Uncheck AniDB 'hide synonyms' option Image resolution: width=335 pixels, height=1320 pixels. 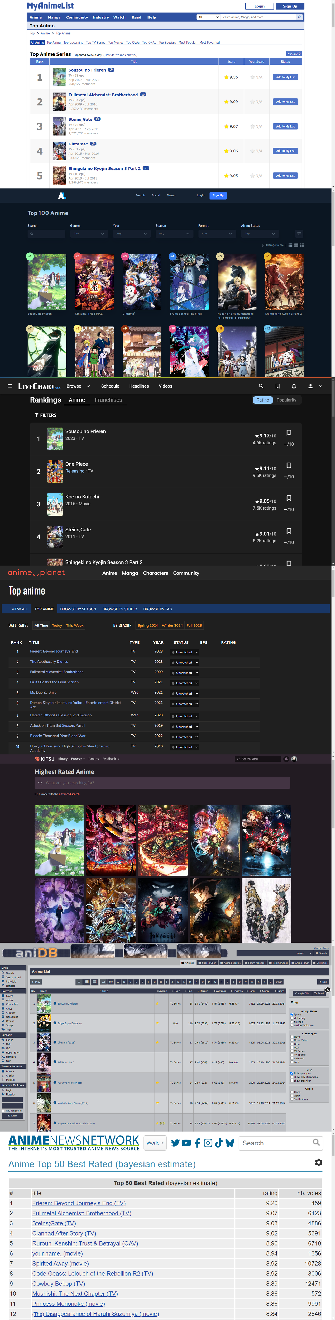click(x=292, y=1073)
